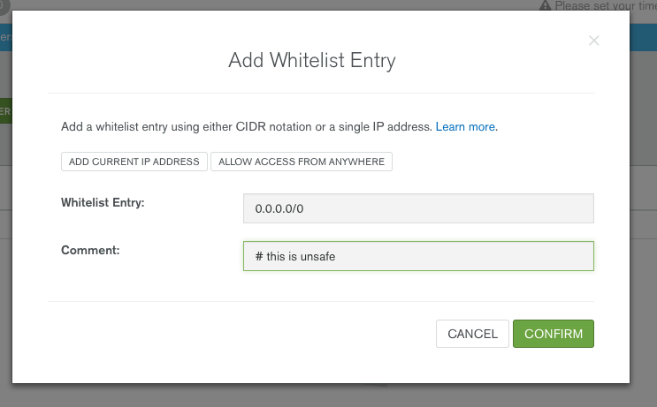
Task: Click the 0.0.0.0/0 entry value
Action: (279, 208)
